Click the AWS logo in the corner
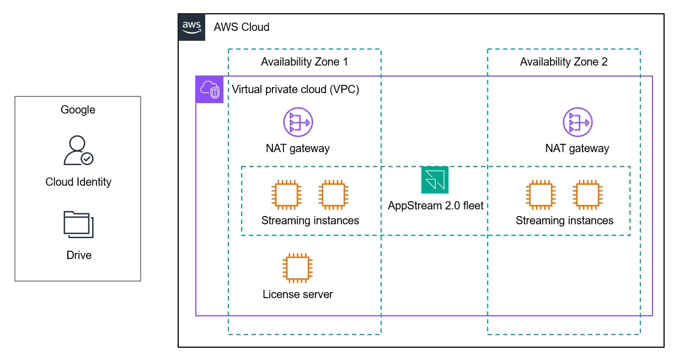The width and height of the screenshot is (674, 356). tap(191, 26)
